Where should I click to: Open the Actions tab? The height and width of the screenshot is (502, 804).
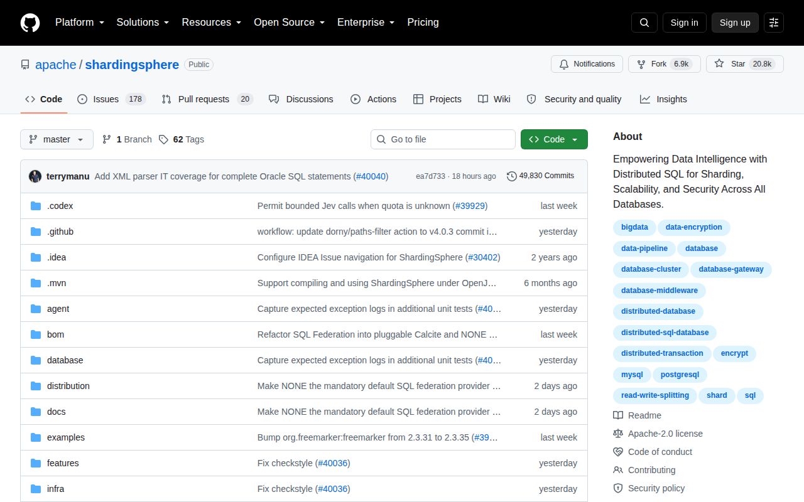(x=373, y=99)
